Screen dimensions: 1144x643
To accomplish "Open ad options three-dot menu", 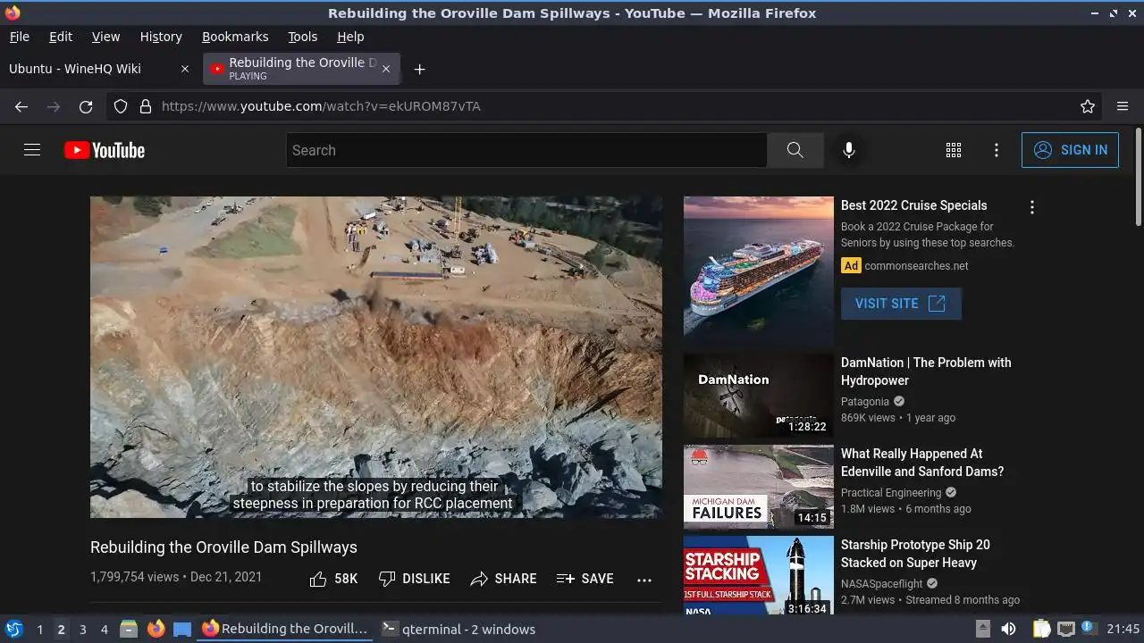I will coord(1032,207).
